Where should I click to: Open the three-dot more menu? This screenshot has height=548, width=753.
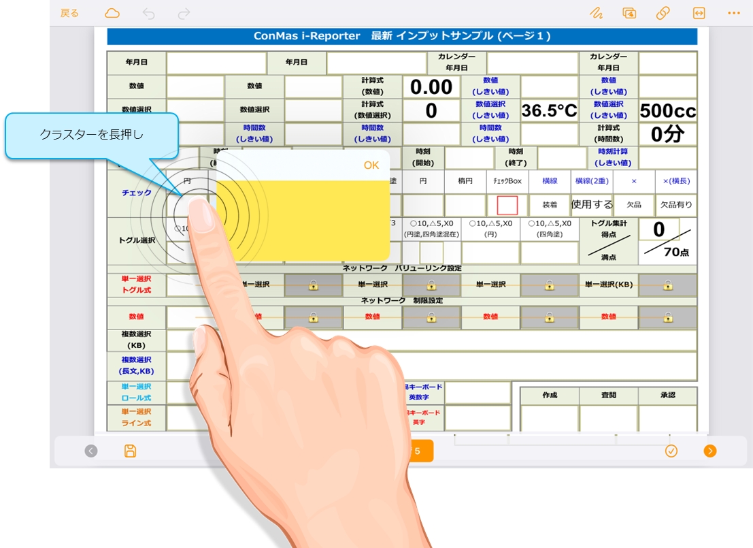pos(734,13)
